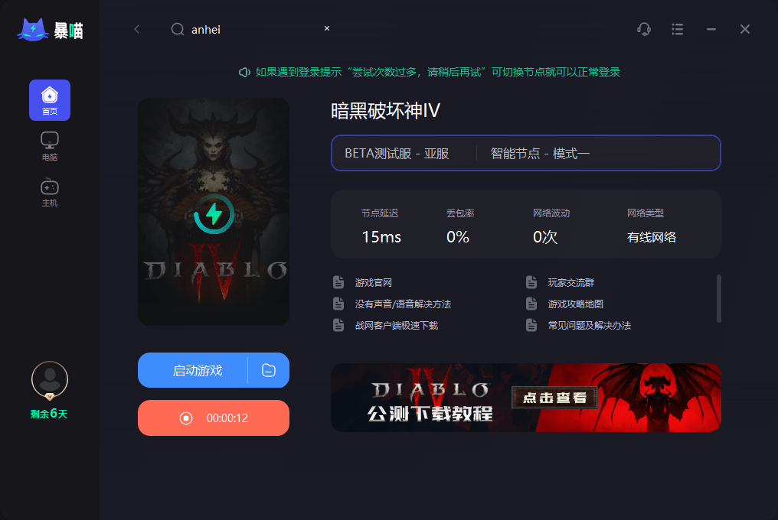Open 常见问题及解决办法 link
This screenshot has height=520, width=778.
(590, 325)
